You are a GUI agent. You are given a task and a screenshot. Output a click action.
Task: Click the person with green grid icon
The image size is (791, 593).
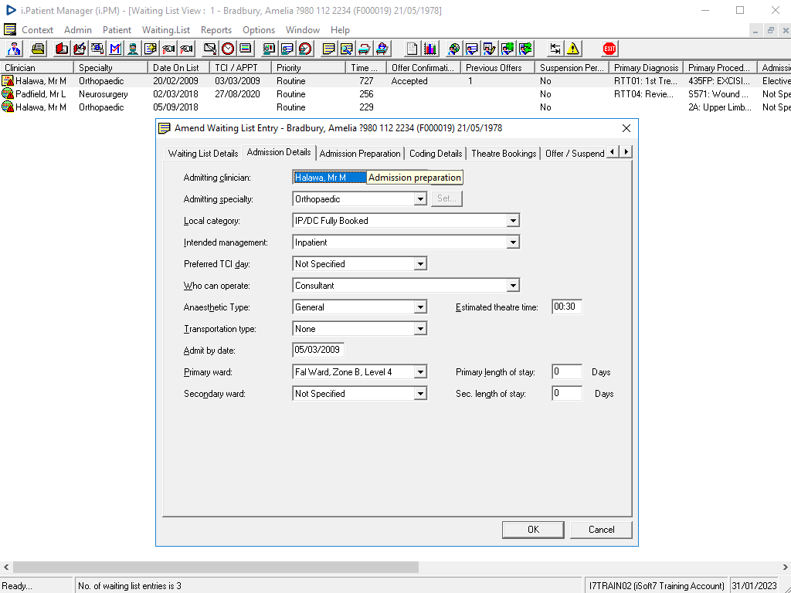click(508, 49)
